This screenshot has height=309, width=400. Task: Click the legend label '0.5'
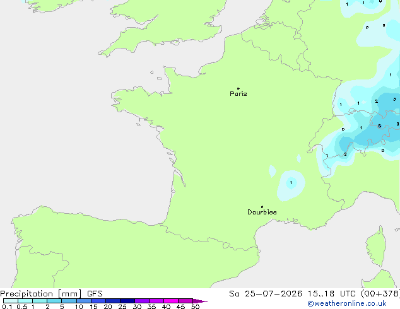pos(22,306)
